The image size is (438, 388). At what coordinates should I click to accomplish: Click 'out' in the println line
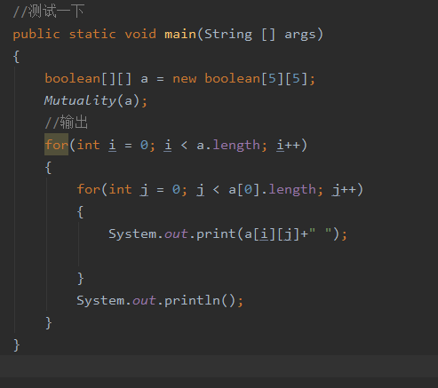[144, 301]
